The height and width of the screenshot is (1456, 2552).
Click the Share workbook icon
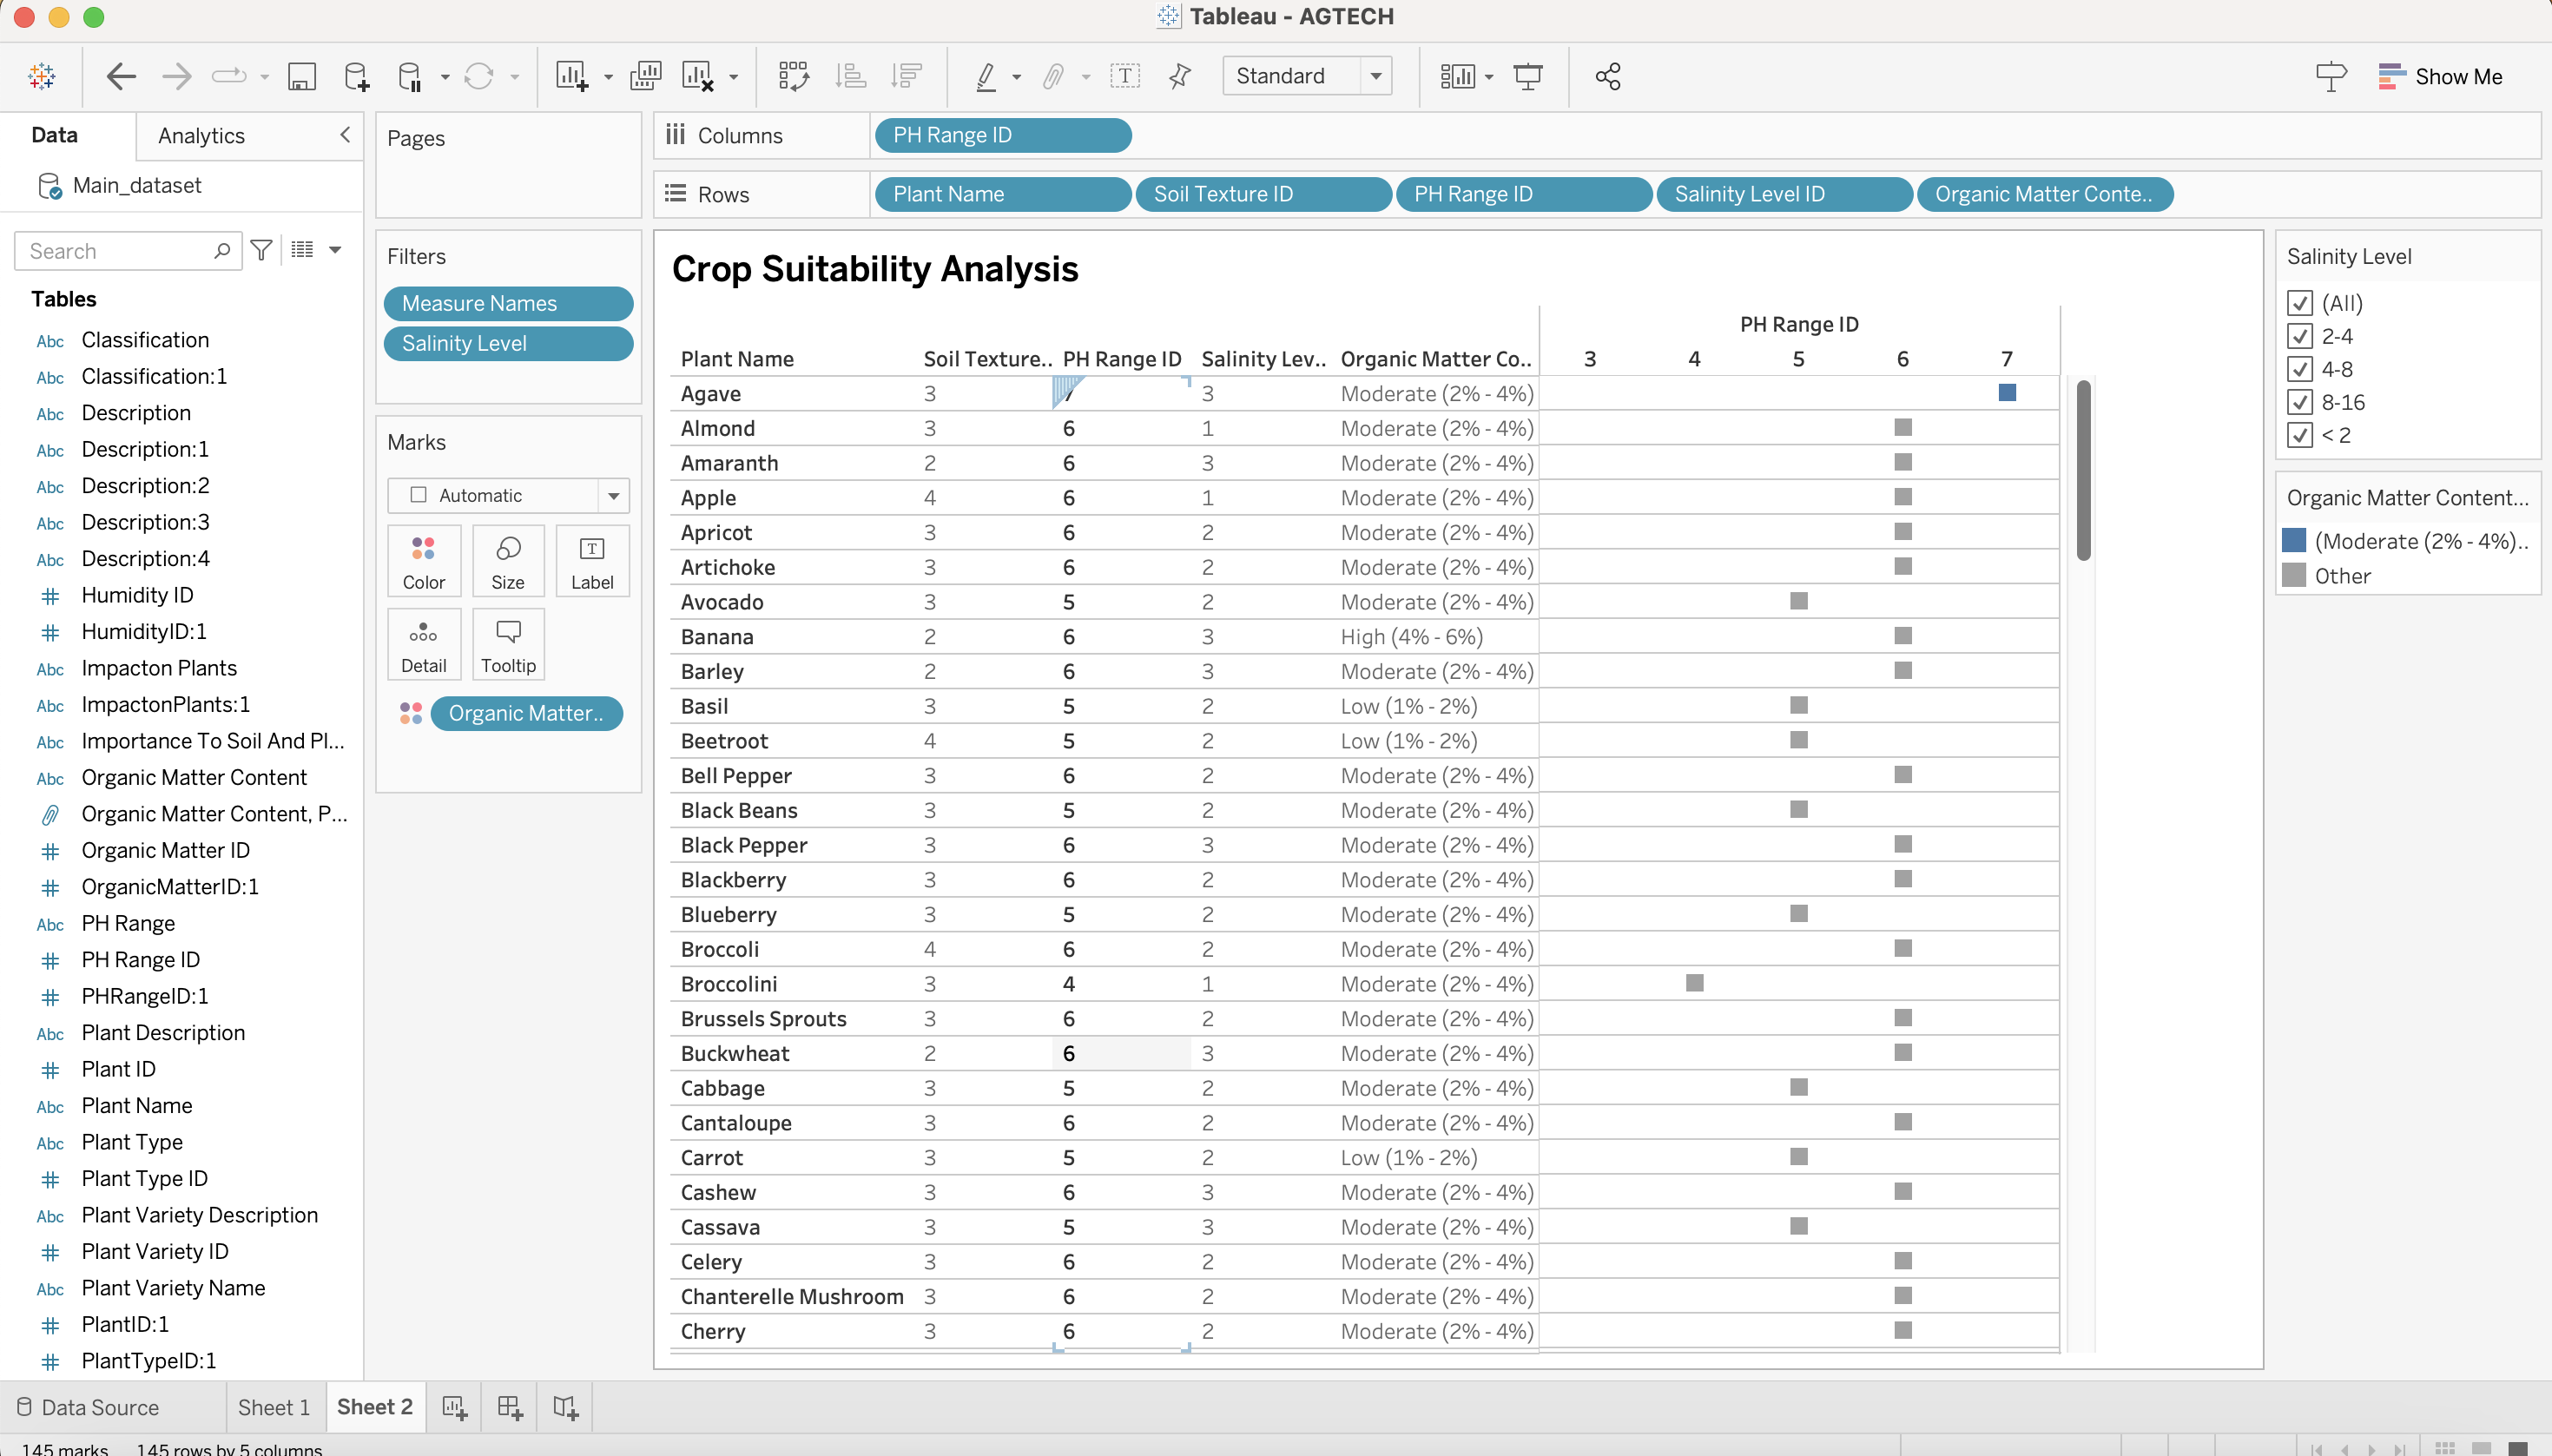(x=1607, y=76)
